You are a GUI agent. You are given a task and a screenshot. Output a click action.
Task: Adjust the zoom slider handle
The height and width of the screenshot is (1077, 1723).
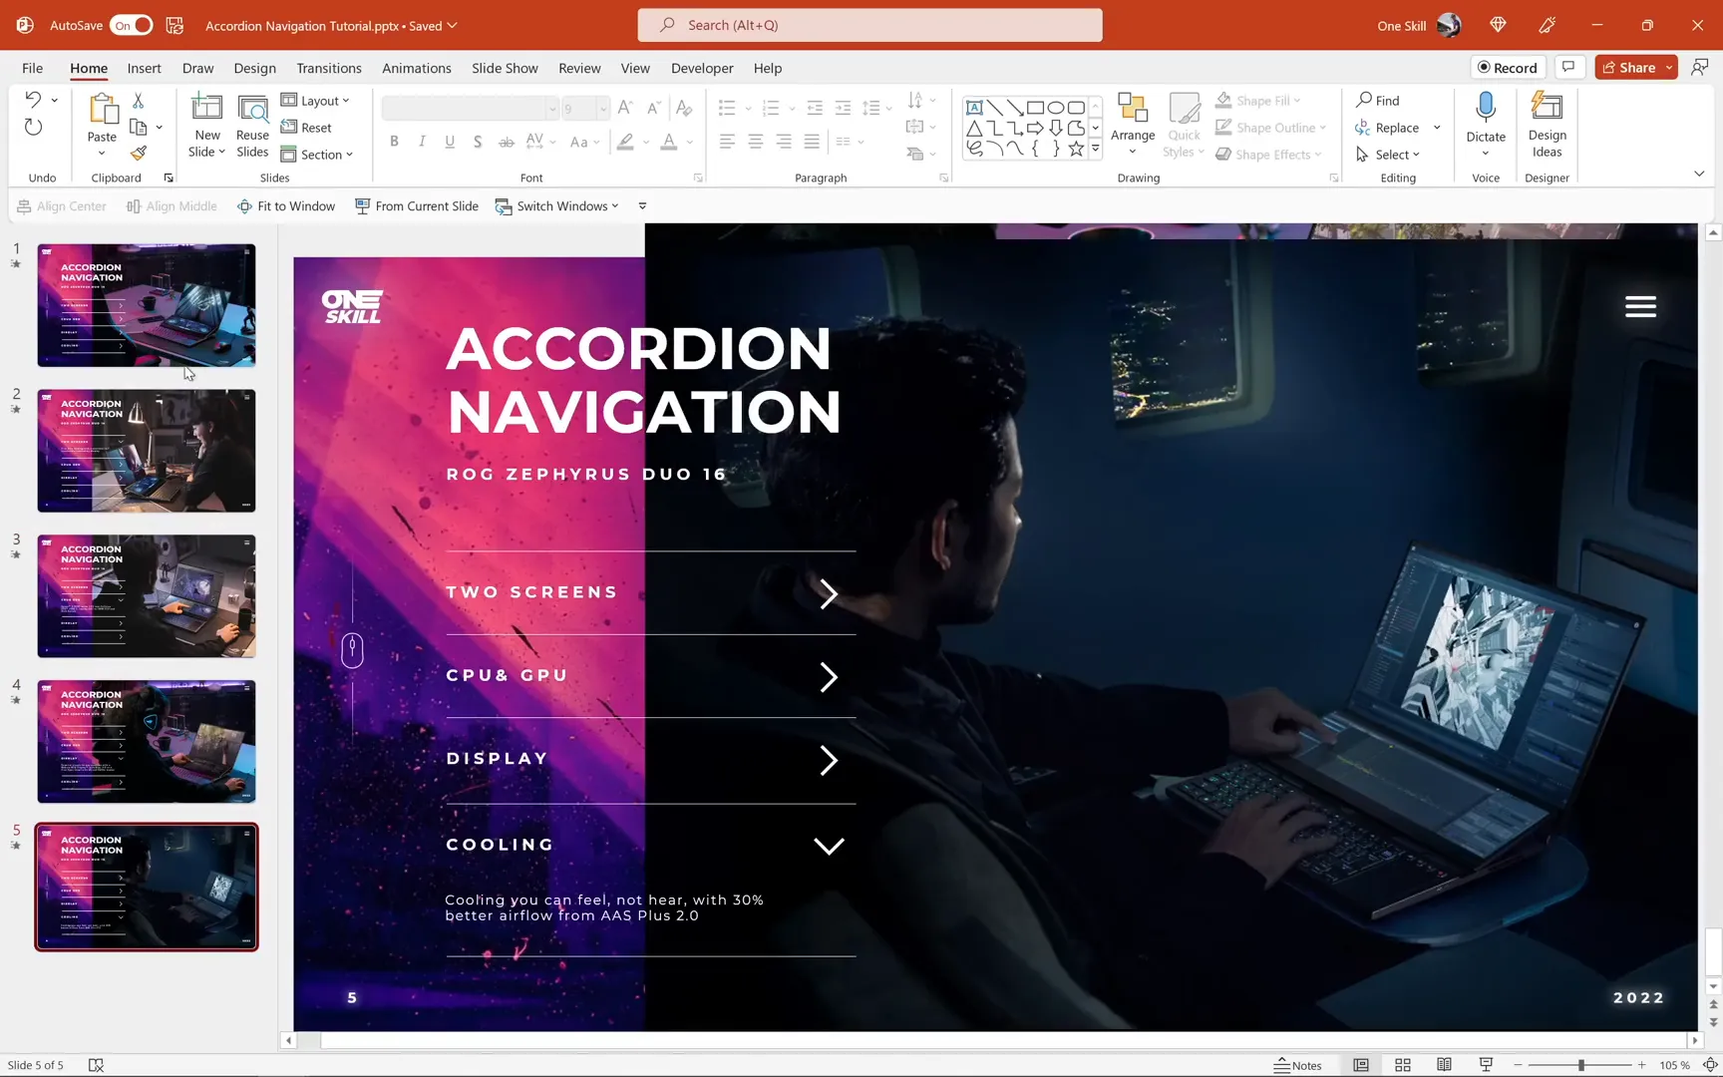point(1581,1065)
